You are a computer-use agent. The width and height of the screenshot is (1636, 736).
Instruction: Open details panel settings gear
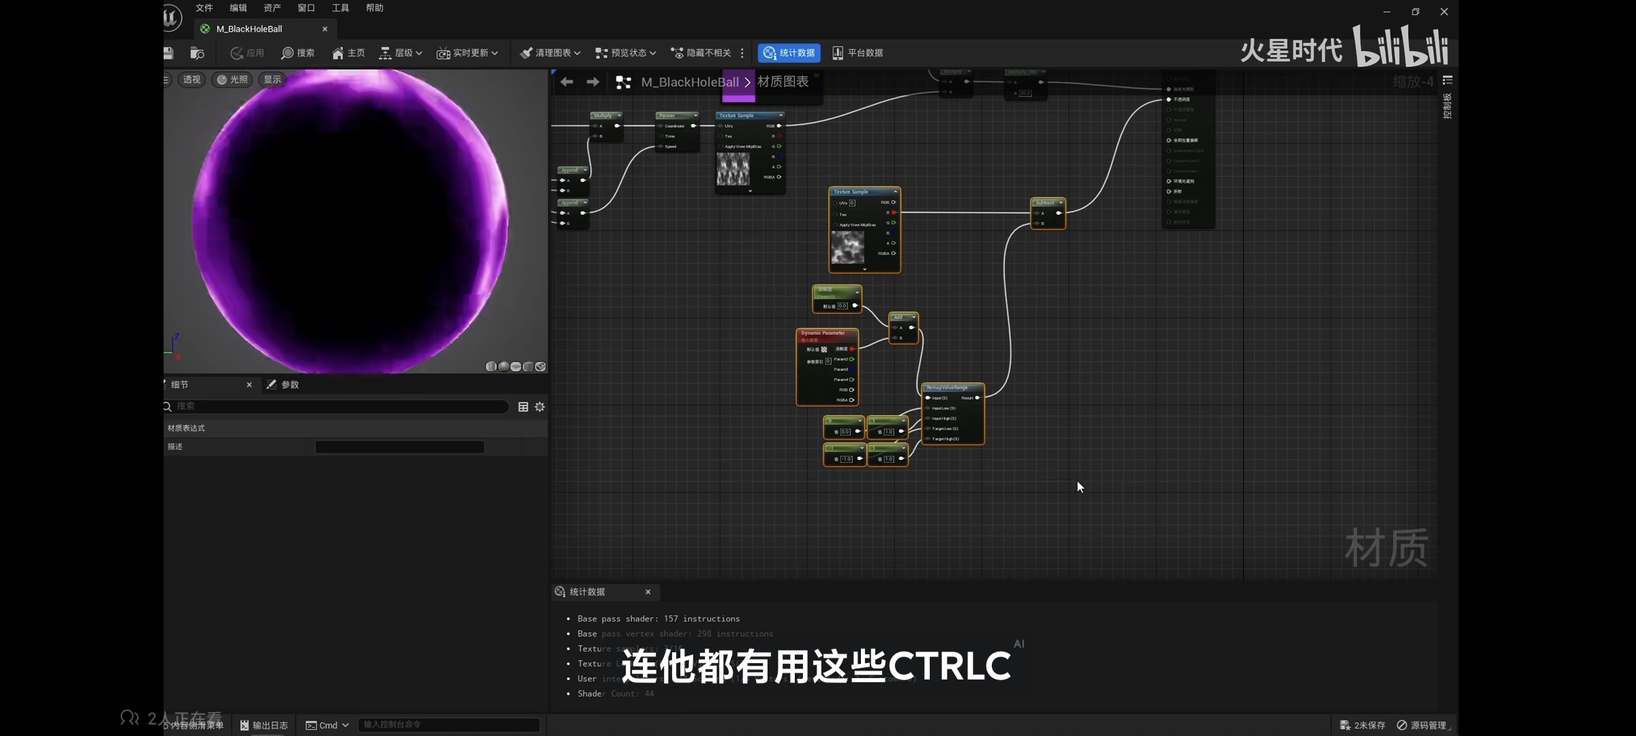(x=540, y=407)
